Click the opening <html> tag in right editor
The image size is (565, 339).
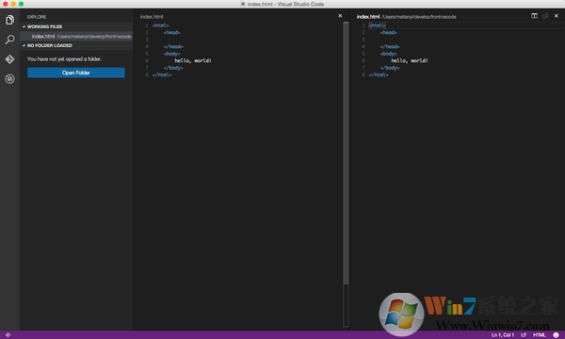(378, 25)
